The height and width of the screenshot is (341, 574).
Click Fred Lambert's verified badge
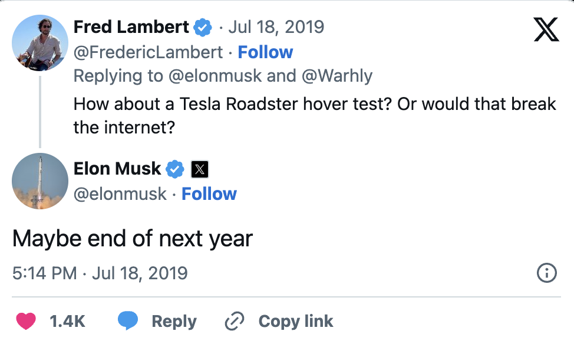203,27
